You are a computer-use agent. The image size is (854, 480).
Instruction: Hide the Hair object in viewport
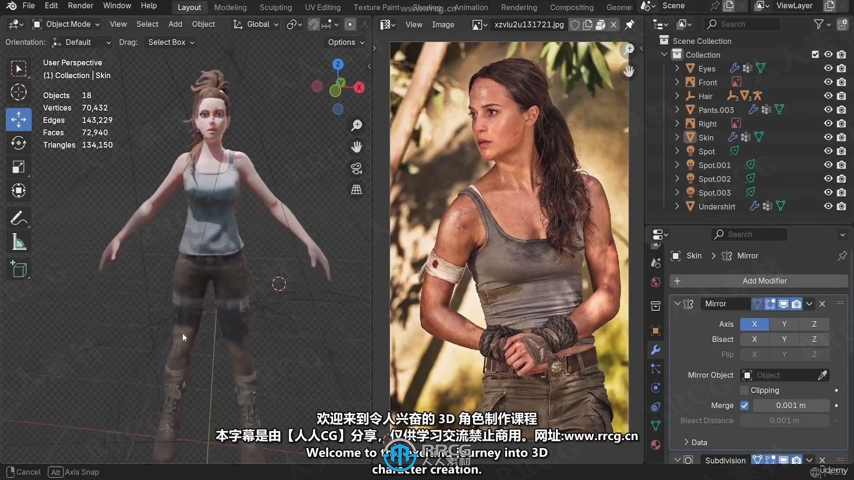point(828,96)
